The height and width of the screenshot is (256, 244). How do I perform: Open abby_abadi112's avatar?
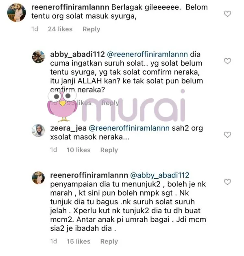(x=38, y=57)
